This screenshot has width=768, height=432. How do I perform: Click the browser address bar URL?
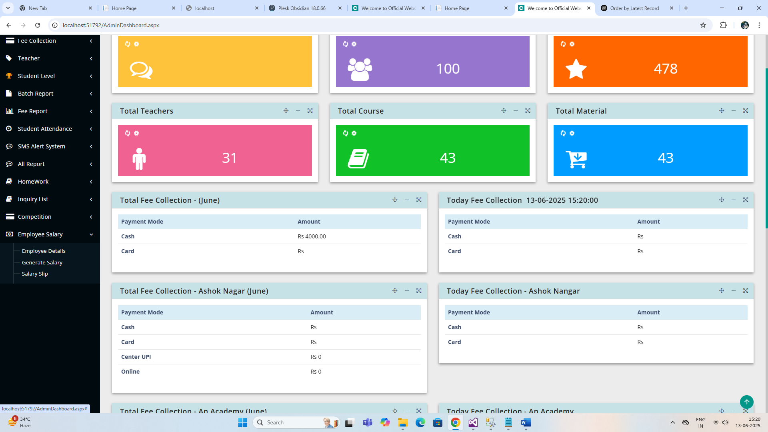(111, 25)
